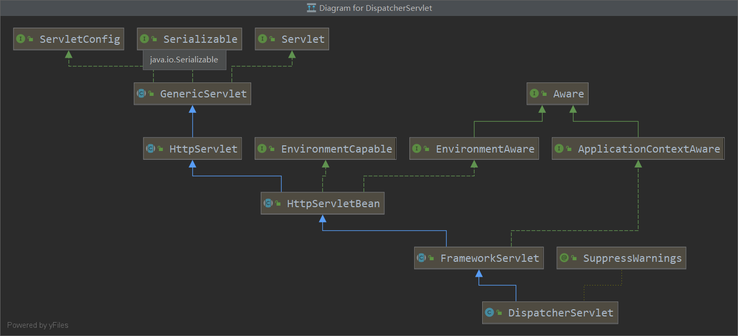Click the public visibility icon on HttpServletBean
Screen dimensions: 738x336
[277, 204]
